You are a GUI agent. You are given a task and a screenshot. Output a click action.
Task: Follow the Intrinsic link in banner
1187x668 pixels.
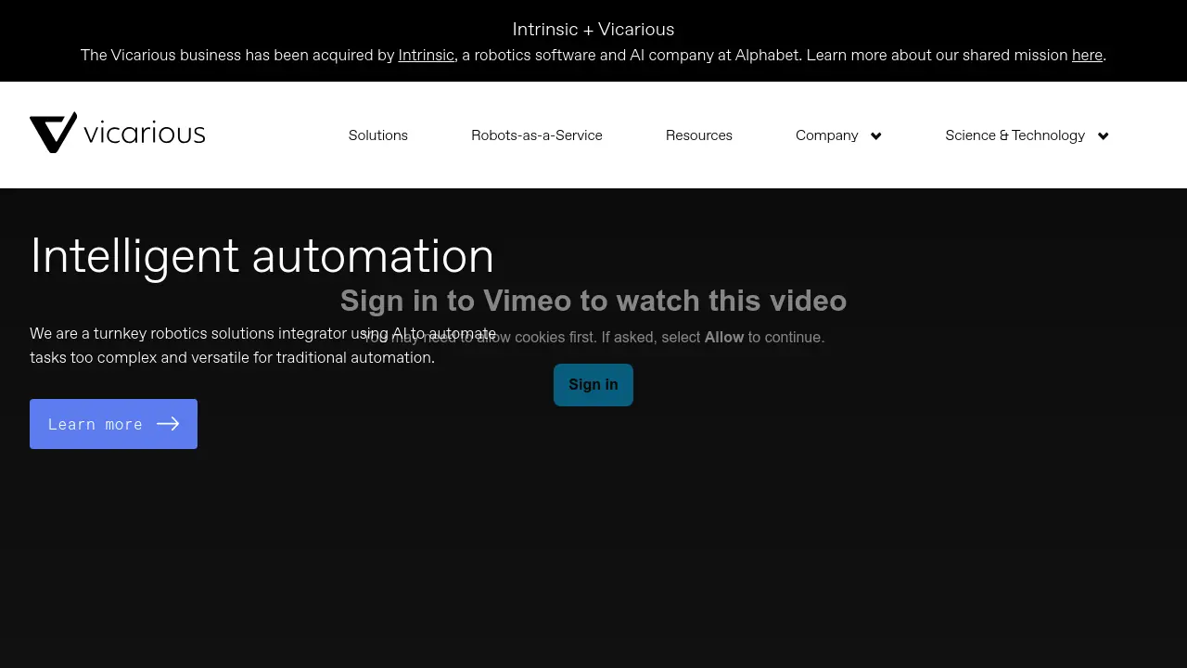tap(427, 56)
